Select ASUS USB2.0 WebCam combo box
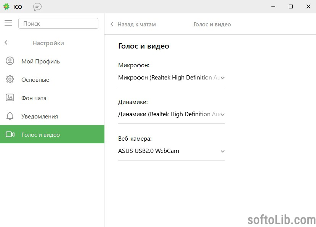Viewport: 316px width, 227px height. pos(172,151)
